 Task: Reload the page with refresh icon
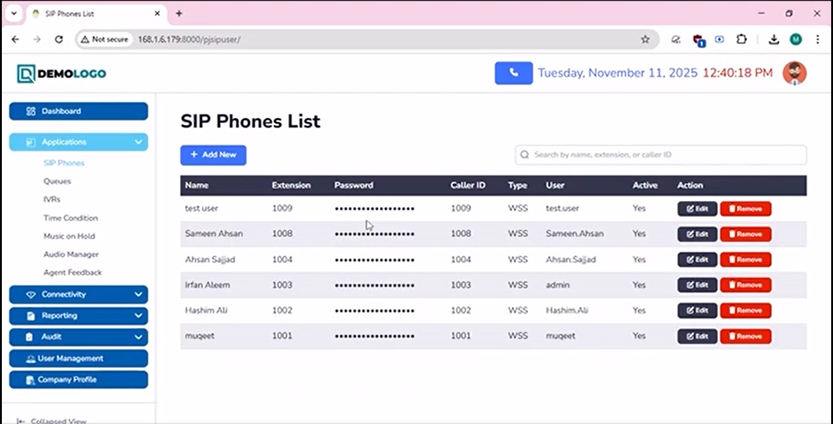pyautogui.click(x=59, y=39)
